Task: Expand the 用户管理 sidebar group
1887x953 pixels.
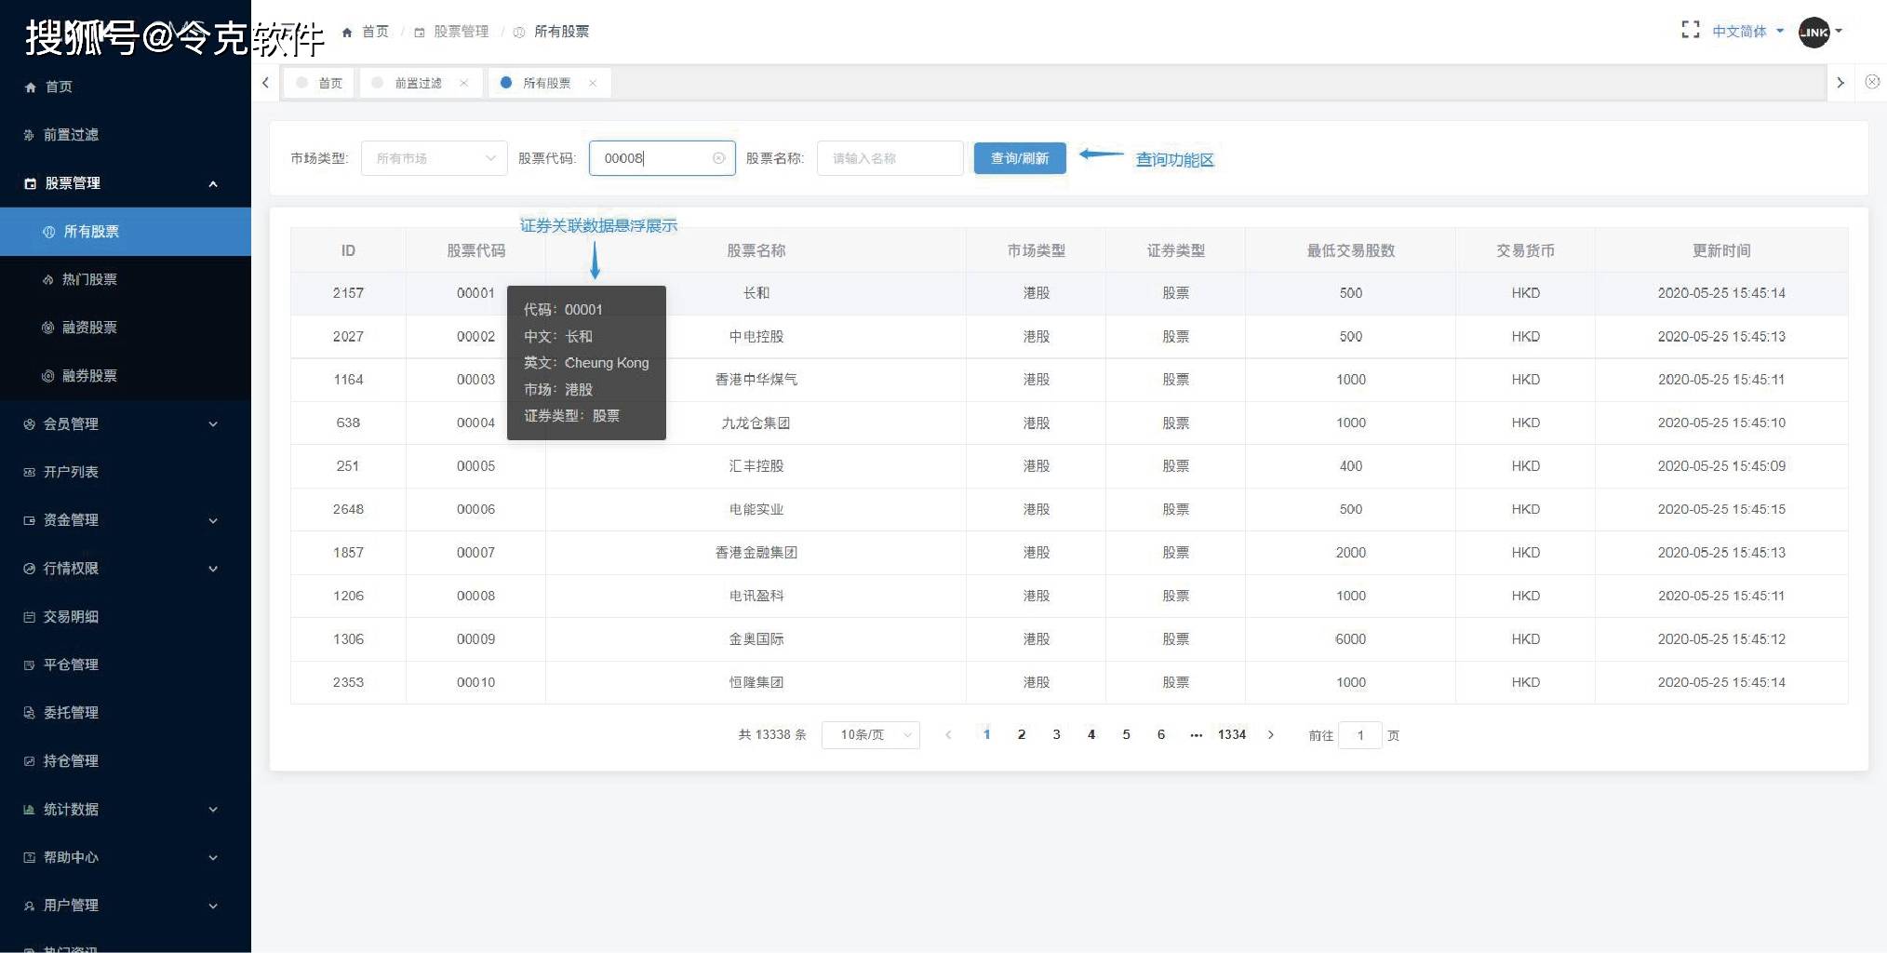Action: tap(126, 906)
